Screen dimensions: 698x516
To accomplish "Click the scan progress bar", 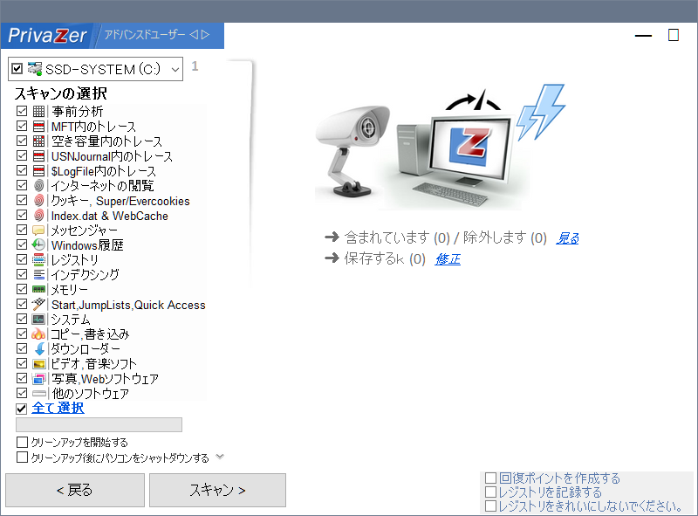I will (x=99, y=424).
